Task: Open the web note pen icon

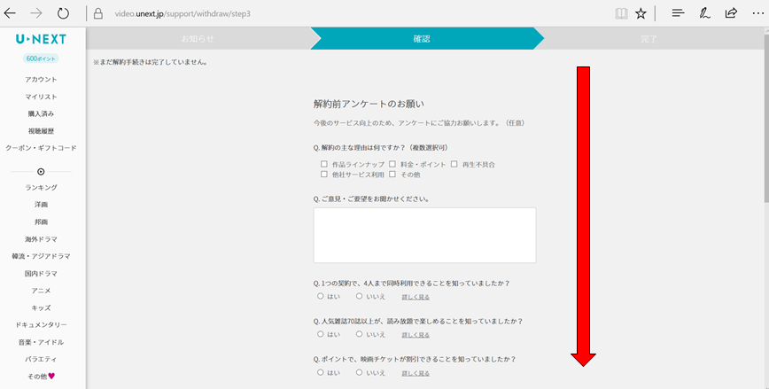Action: pyautogui.click(x=704, y=13)
